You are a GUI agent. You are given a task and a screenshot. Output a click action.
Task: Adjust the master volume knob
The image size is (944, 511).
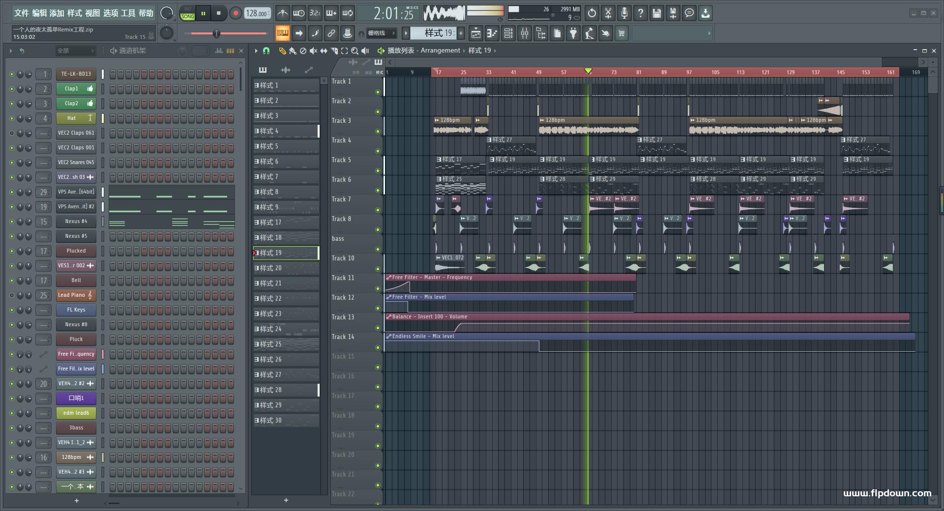[x=167, y=13]
